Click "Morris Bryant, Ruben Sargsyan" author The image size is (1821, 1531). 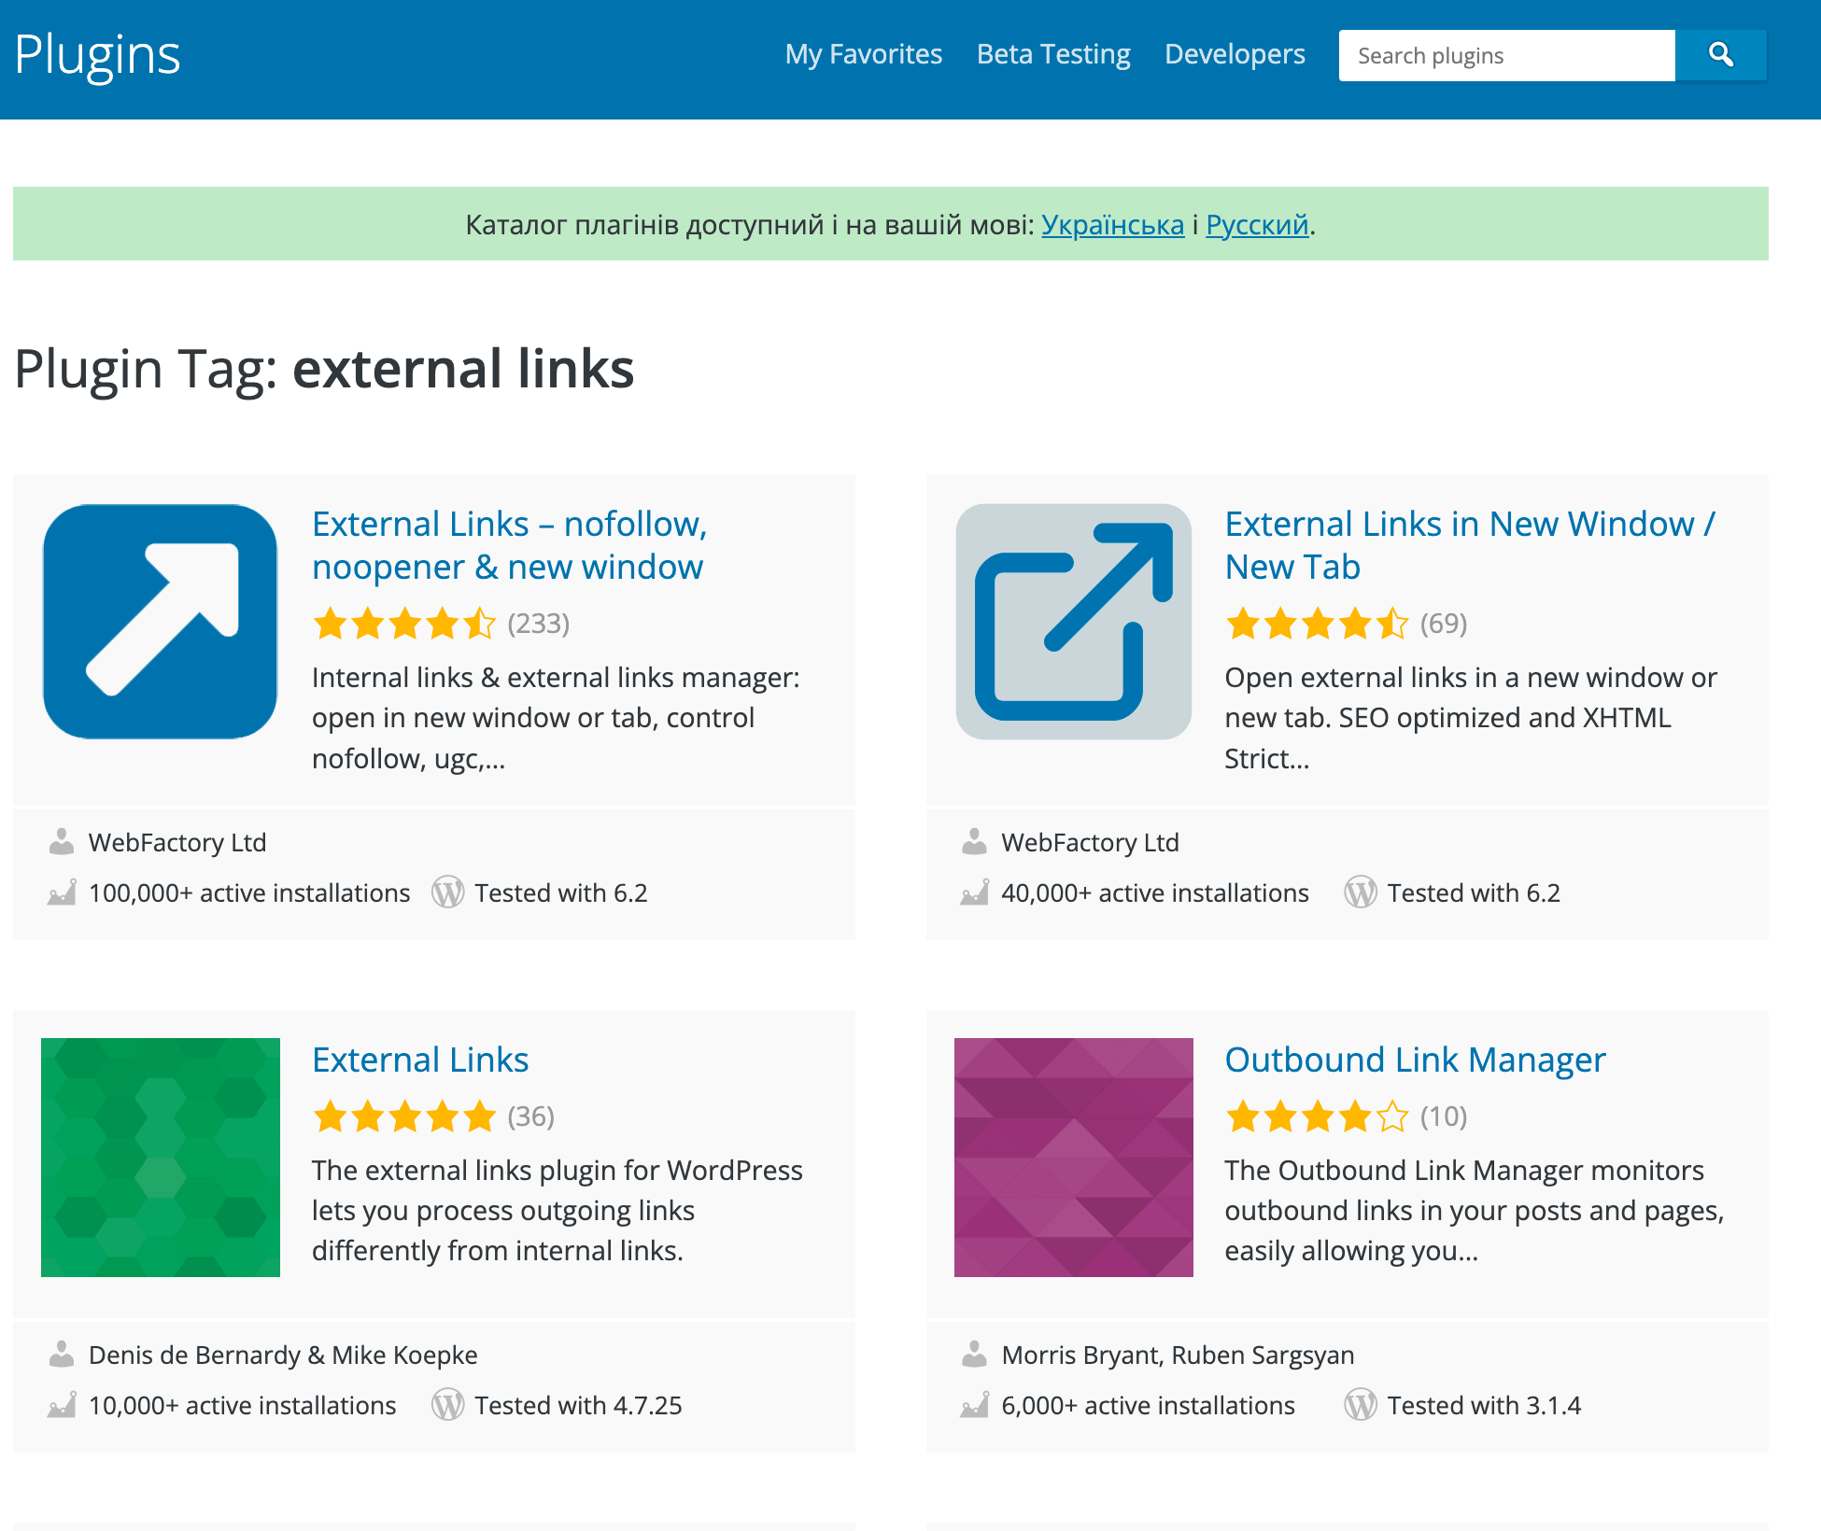click(x=1178, y=1355)
